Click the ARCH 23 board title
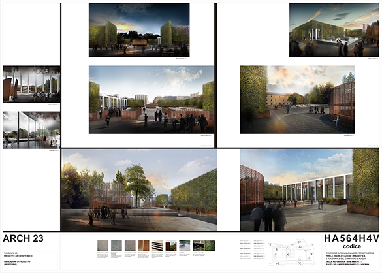 click(x=23, y=238)
